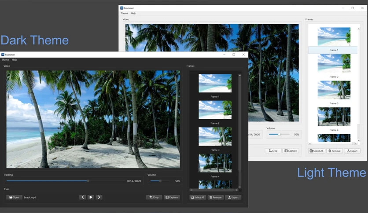Viewport: 368px width, 213px height.
Task: Click the frames scrollbar down arrow in the dark window
Action: click(239, 187)
